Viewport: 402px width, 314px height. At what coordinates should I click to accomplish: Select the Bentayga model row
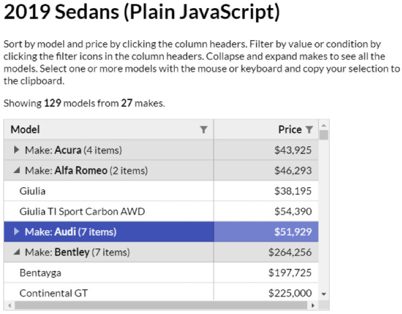[161, 273]
